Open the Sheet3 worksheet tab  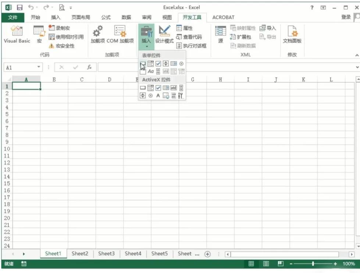106,254
